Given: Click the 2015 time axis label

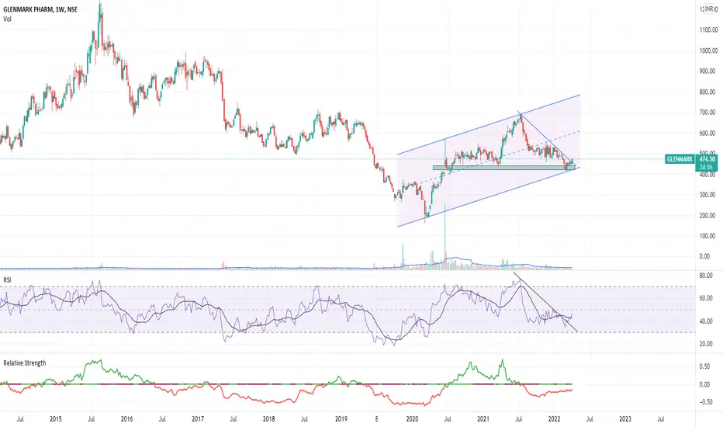Looking at the screenshot, I should tap(55, 419).
